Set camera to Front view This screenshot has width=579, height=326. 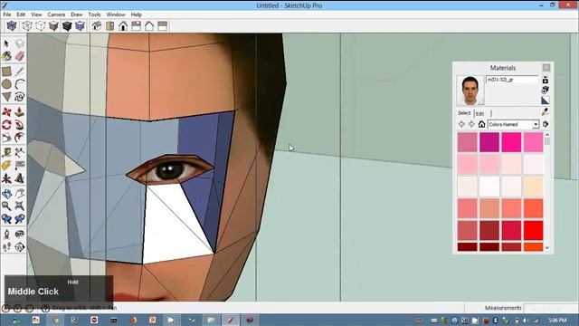click(123, 26)
